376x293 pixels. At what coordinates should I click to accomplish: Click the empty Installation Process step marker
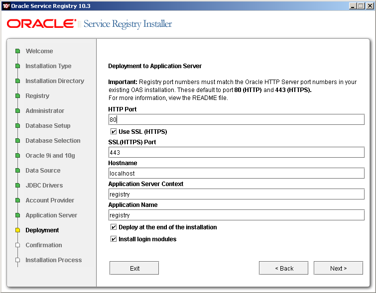click(x=17, y=260)
